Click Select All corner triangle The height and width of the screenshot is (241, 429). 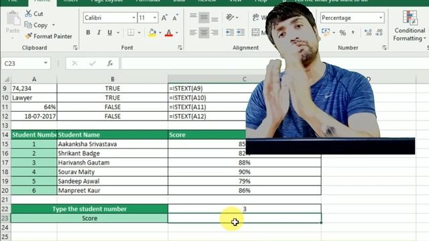tap(7, 79)
